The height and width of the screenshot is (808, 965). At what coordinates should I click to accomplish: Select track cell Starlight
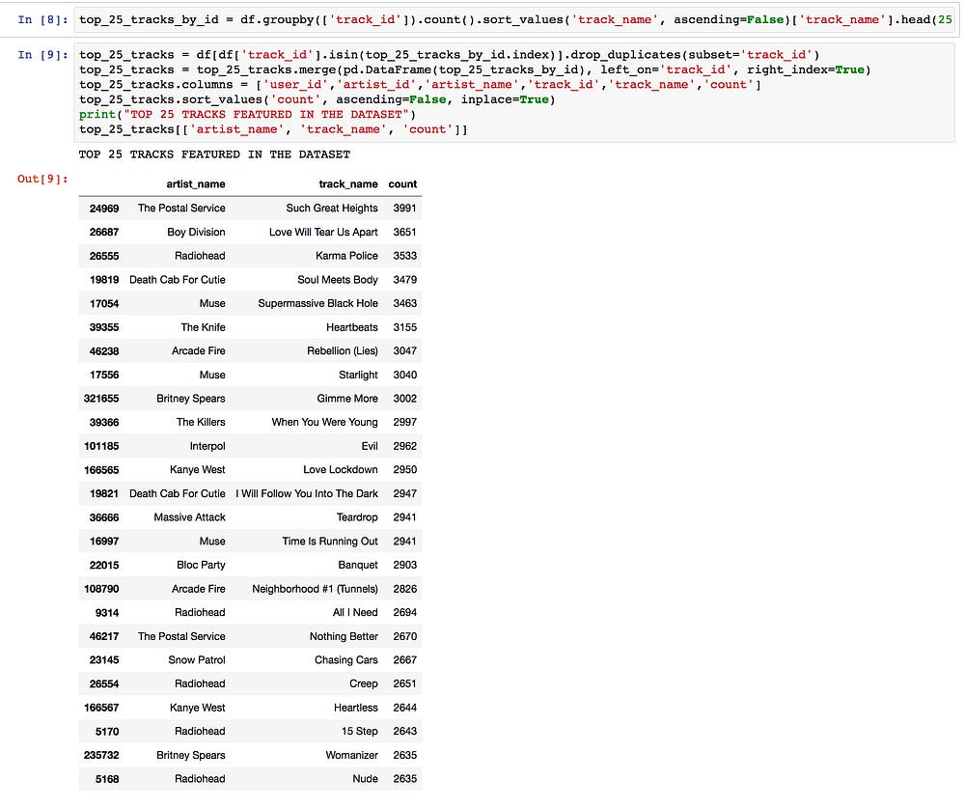click(358, 376)
